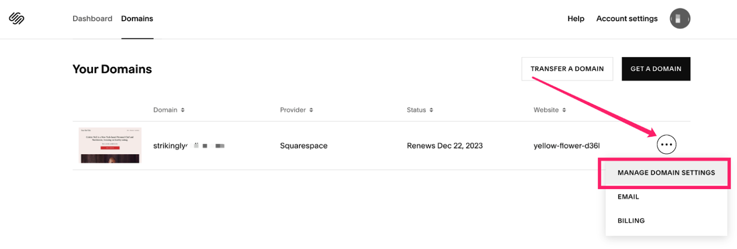Select the Domains tab
737x249 pixels.
pyautogui.click(x=137, y=19)
